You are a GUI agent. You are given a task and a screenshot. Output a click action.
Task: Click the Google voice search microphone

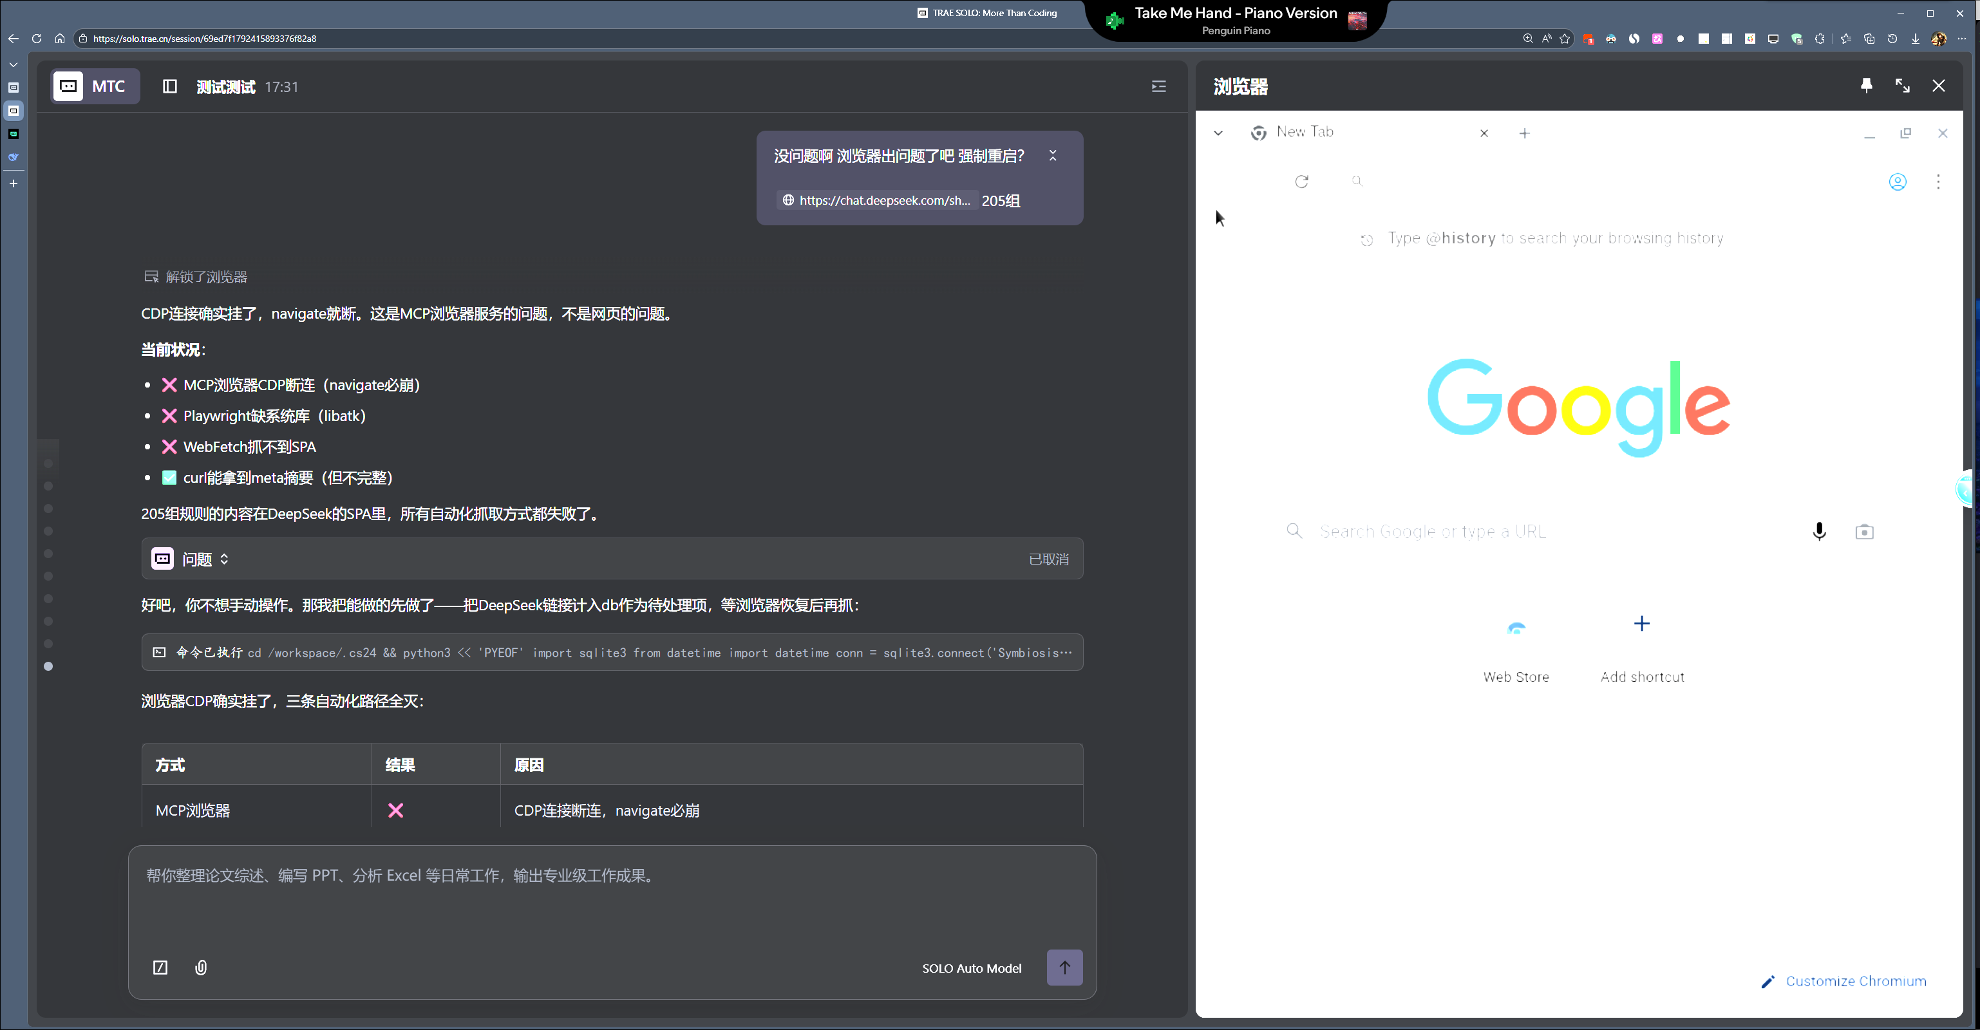(x=1818, y=531)
